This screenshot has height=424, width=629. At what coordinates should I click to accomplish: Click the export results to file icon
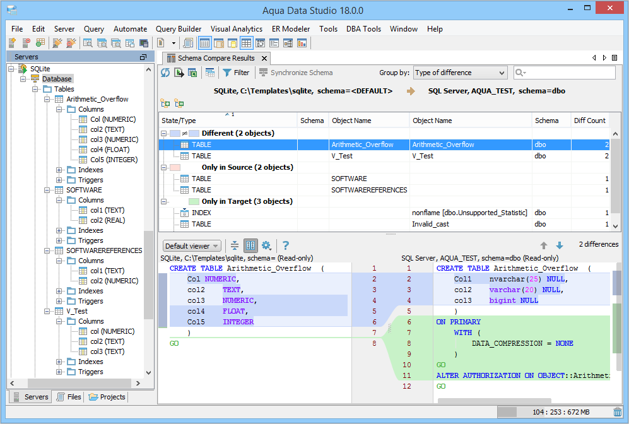[x=179, y=73]
